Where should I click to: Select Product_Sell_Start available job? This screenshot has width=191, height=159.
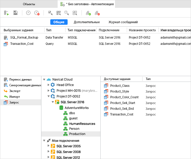click(x=146, y=103)
